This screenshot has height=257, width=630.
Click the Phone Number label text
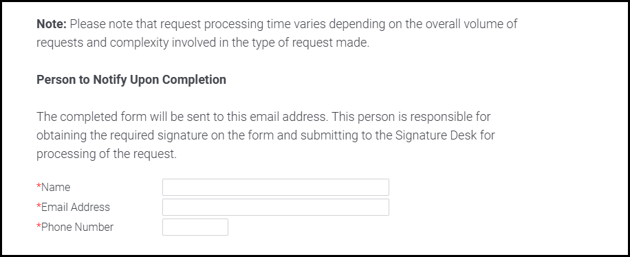point(78,227)
